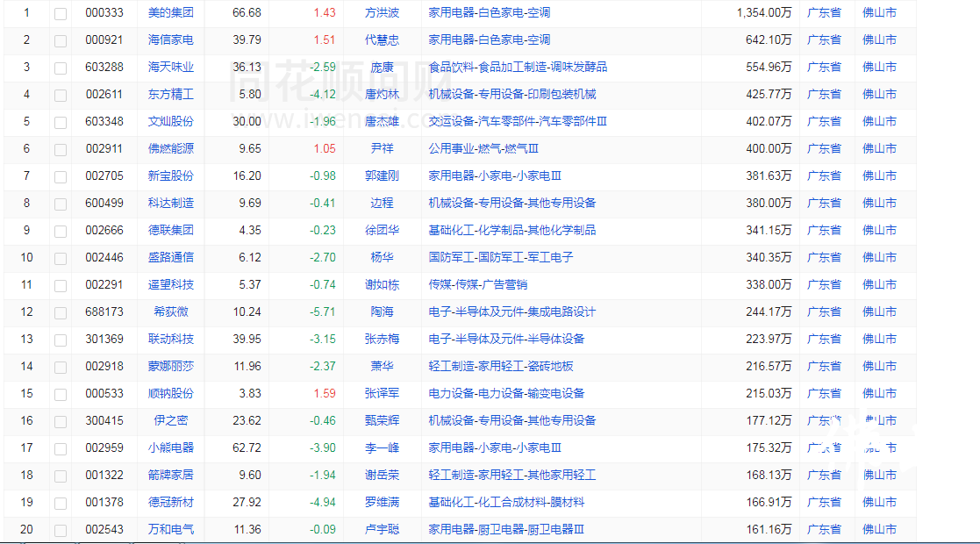The width and height of the screenshot is (980, 544).
Task: Select checkbox for 东方精工 row
Action: [x=61, y=96]
